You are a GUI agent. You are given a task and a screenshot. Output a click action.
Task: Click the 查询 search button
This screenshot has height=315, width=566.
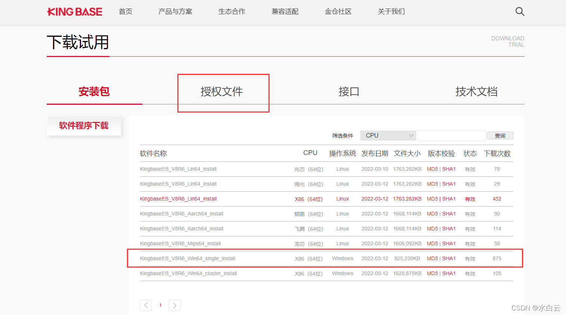[x=500, y=135]
